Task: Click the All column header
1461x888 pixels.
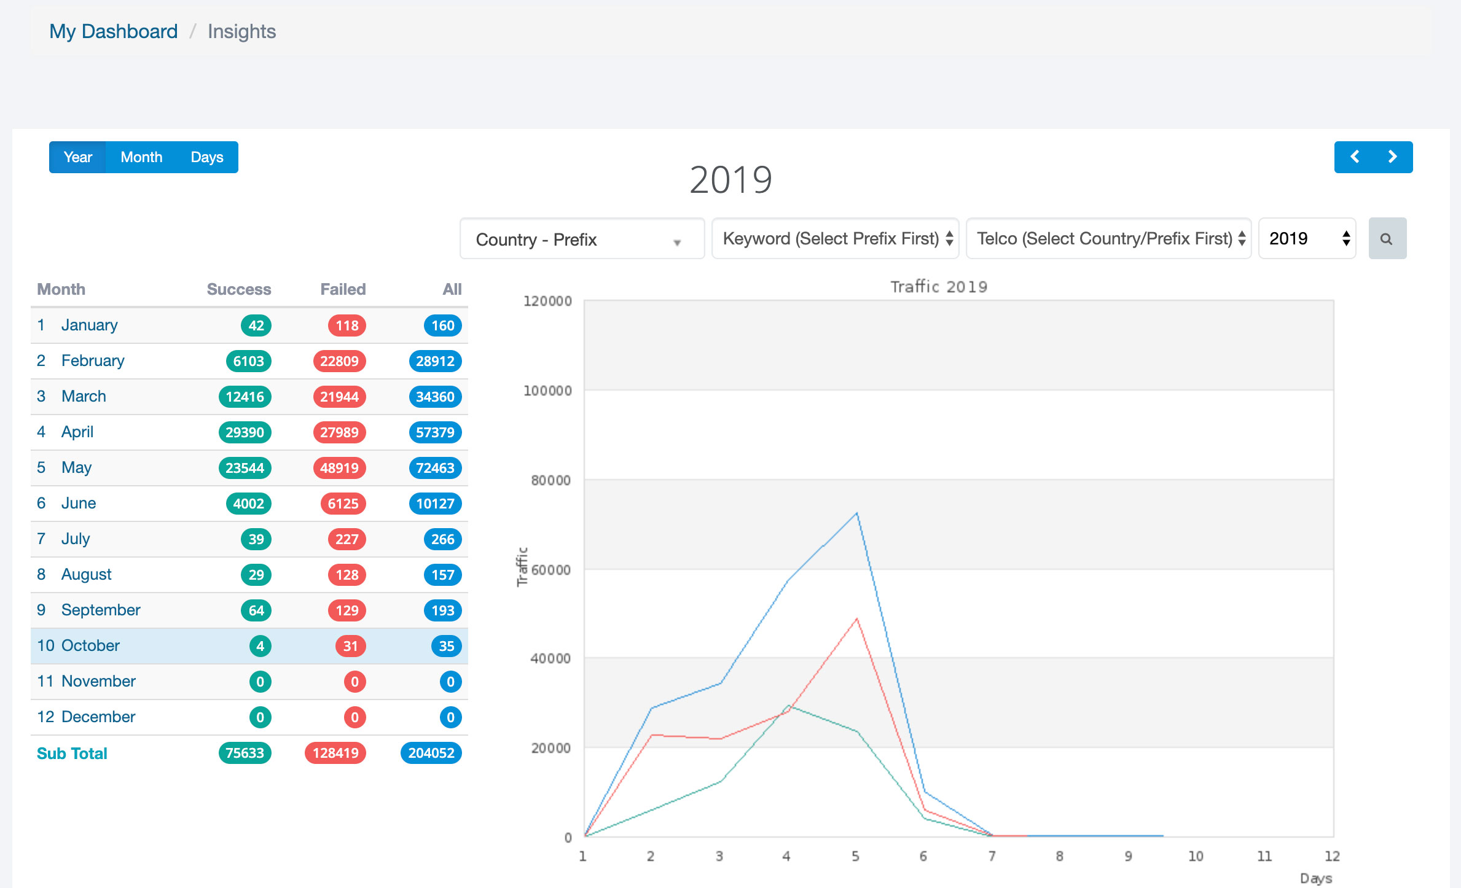Action: click(452, 289)
